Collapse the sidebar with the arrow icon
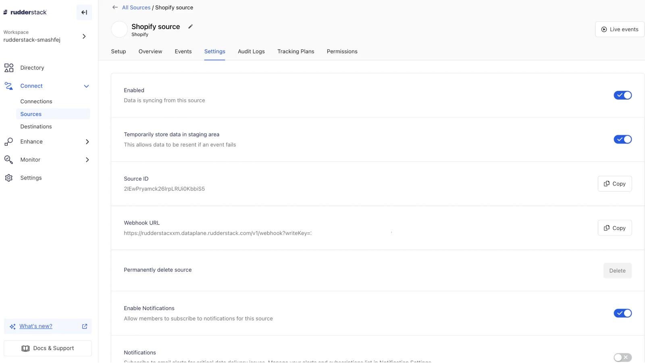 tap(84, 13)
